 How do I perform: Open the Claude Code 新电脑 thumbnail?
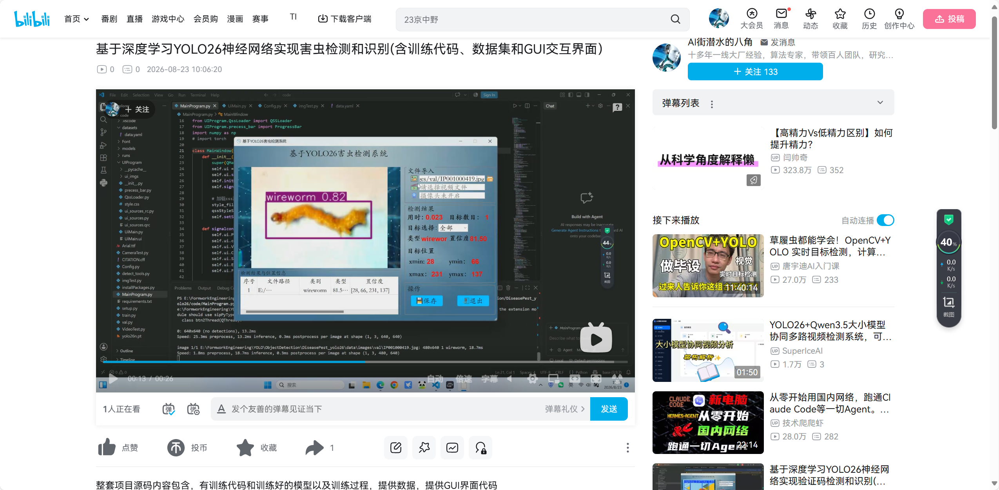point(708,422)
